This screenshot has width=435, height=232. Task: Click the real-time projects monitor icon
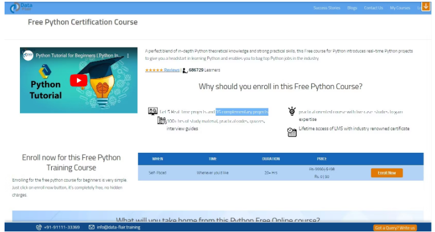153,111
